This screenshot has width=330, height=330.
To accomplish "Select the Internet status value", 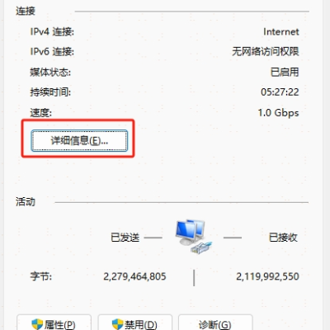I will point(281,31).
